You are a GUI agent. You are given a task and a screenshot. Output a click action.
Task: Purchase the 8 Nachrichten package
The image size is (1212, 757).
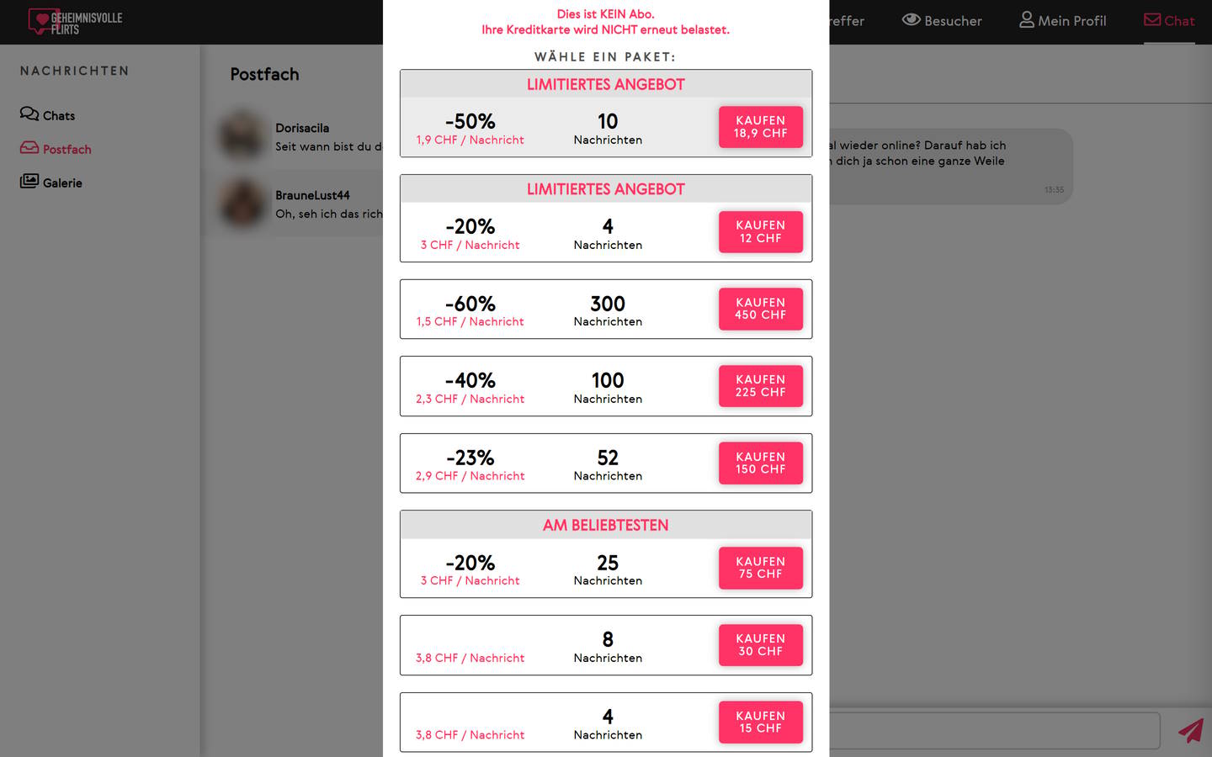point(760,644)
